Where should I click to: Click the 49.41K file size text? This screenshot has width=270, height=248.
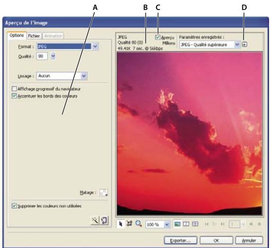tap(124, 48)
